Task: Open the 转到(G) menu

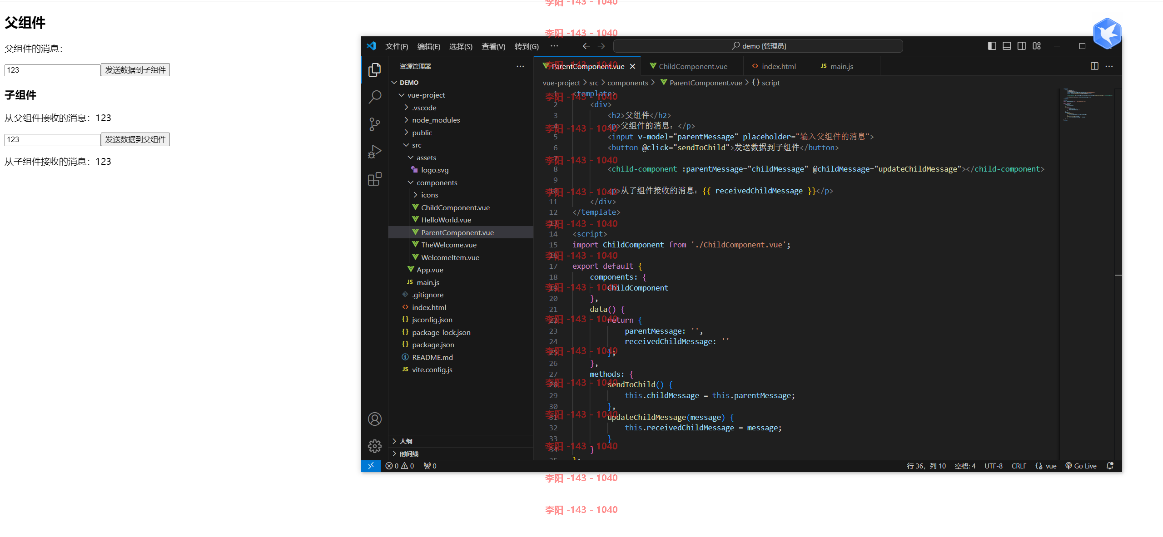Action: [526, 46]
